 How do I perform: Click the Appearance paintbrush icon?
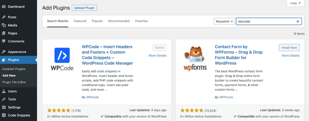4,52
